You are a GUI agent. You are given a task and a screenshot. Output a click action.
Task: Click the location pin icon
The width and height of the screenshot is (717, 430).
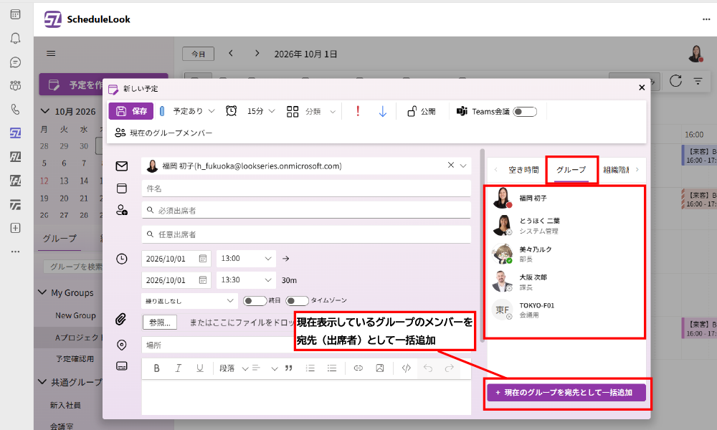coord(122,345)
